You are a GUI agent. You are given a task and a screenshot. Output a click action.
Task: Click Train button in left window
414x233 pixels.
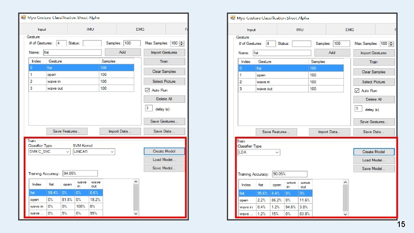click(x=164, y=62)
